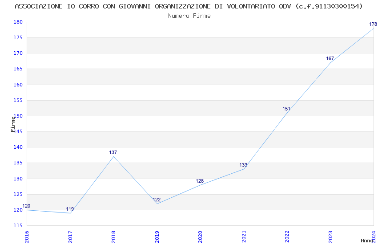
Task: Click the chart title ASSOCIAZIONE IO CORRO CON GIOVANNI
Action: 189,6
